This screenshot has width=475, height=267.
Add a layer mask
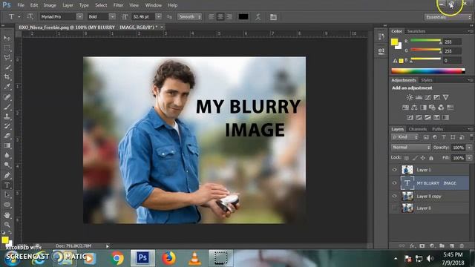coord(422,245)
